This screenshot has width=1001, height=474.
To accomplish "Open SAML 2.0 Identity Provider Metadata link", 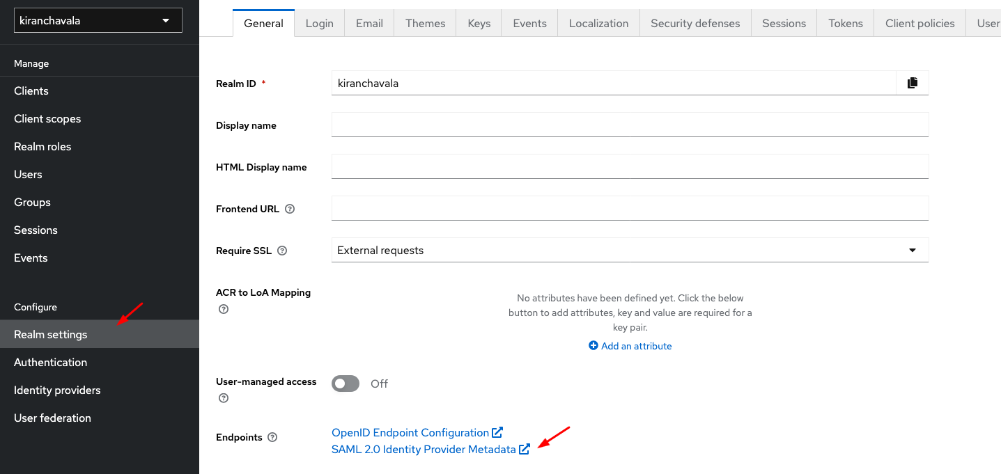I will click(424, 450).
